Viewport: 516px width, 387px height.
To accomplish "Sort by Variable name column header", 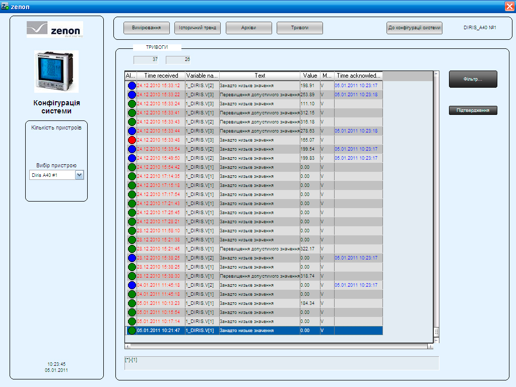I will [202, 76].
